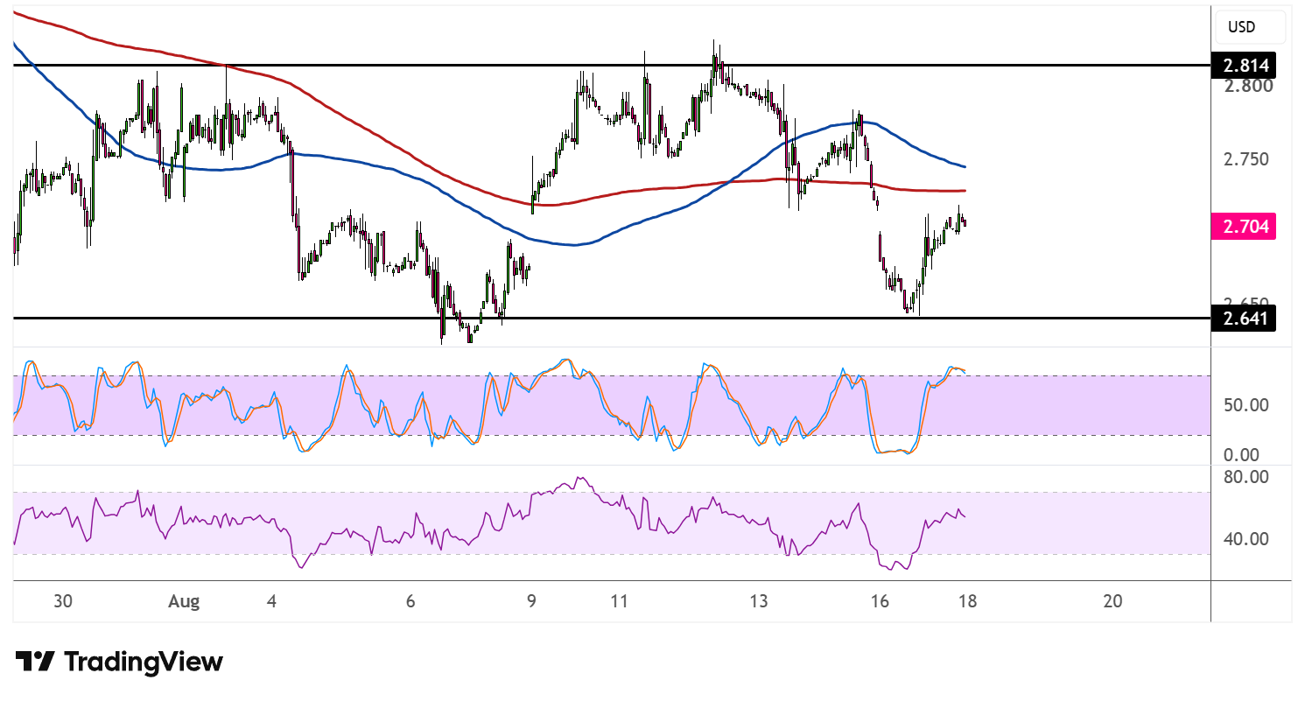Click the 20 date on time axis

1112,601
